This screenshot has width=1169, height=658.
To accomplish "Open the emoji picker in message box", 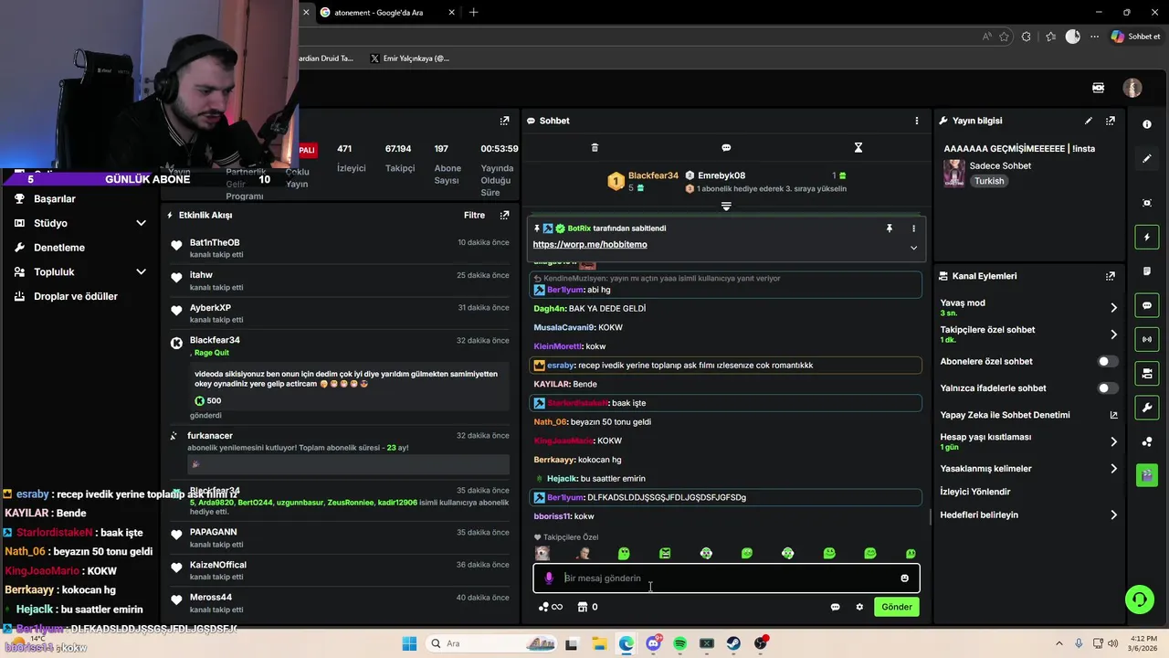I will pos(904,578).
